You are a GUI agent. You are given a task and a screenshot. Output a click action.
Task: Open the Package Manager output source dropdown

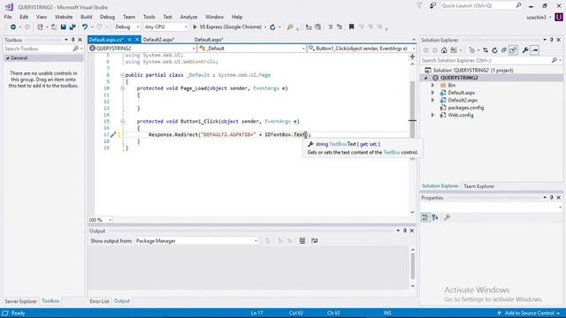click(x=196, y=241)
